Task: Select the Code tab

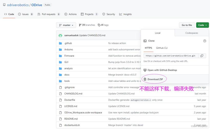Action: pyautogui.click(x=9, y=14)
